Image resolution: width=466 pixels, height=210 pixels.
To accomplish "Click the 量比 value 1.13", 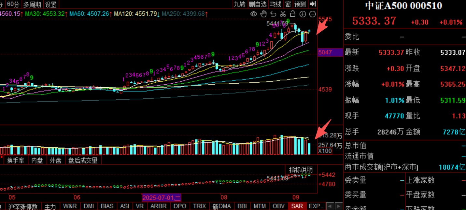I will (459, 116).
